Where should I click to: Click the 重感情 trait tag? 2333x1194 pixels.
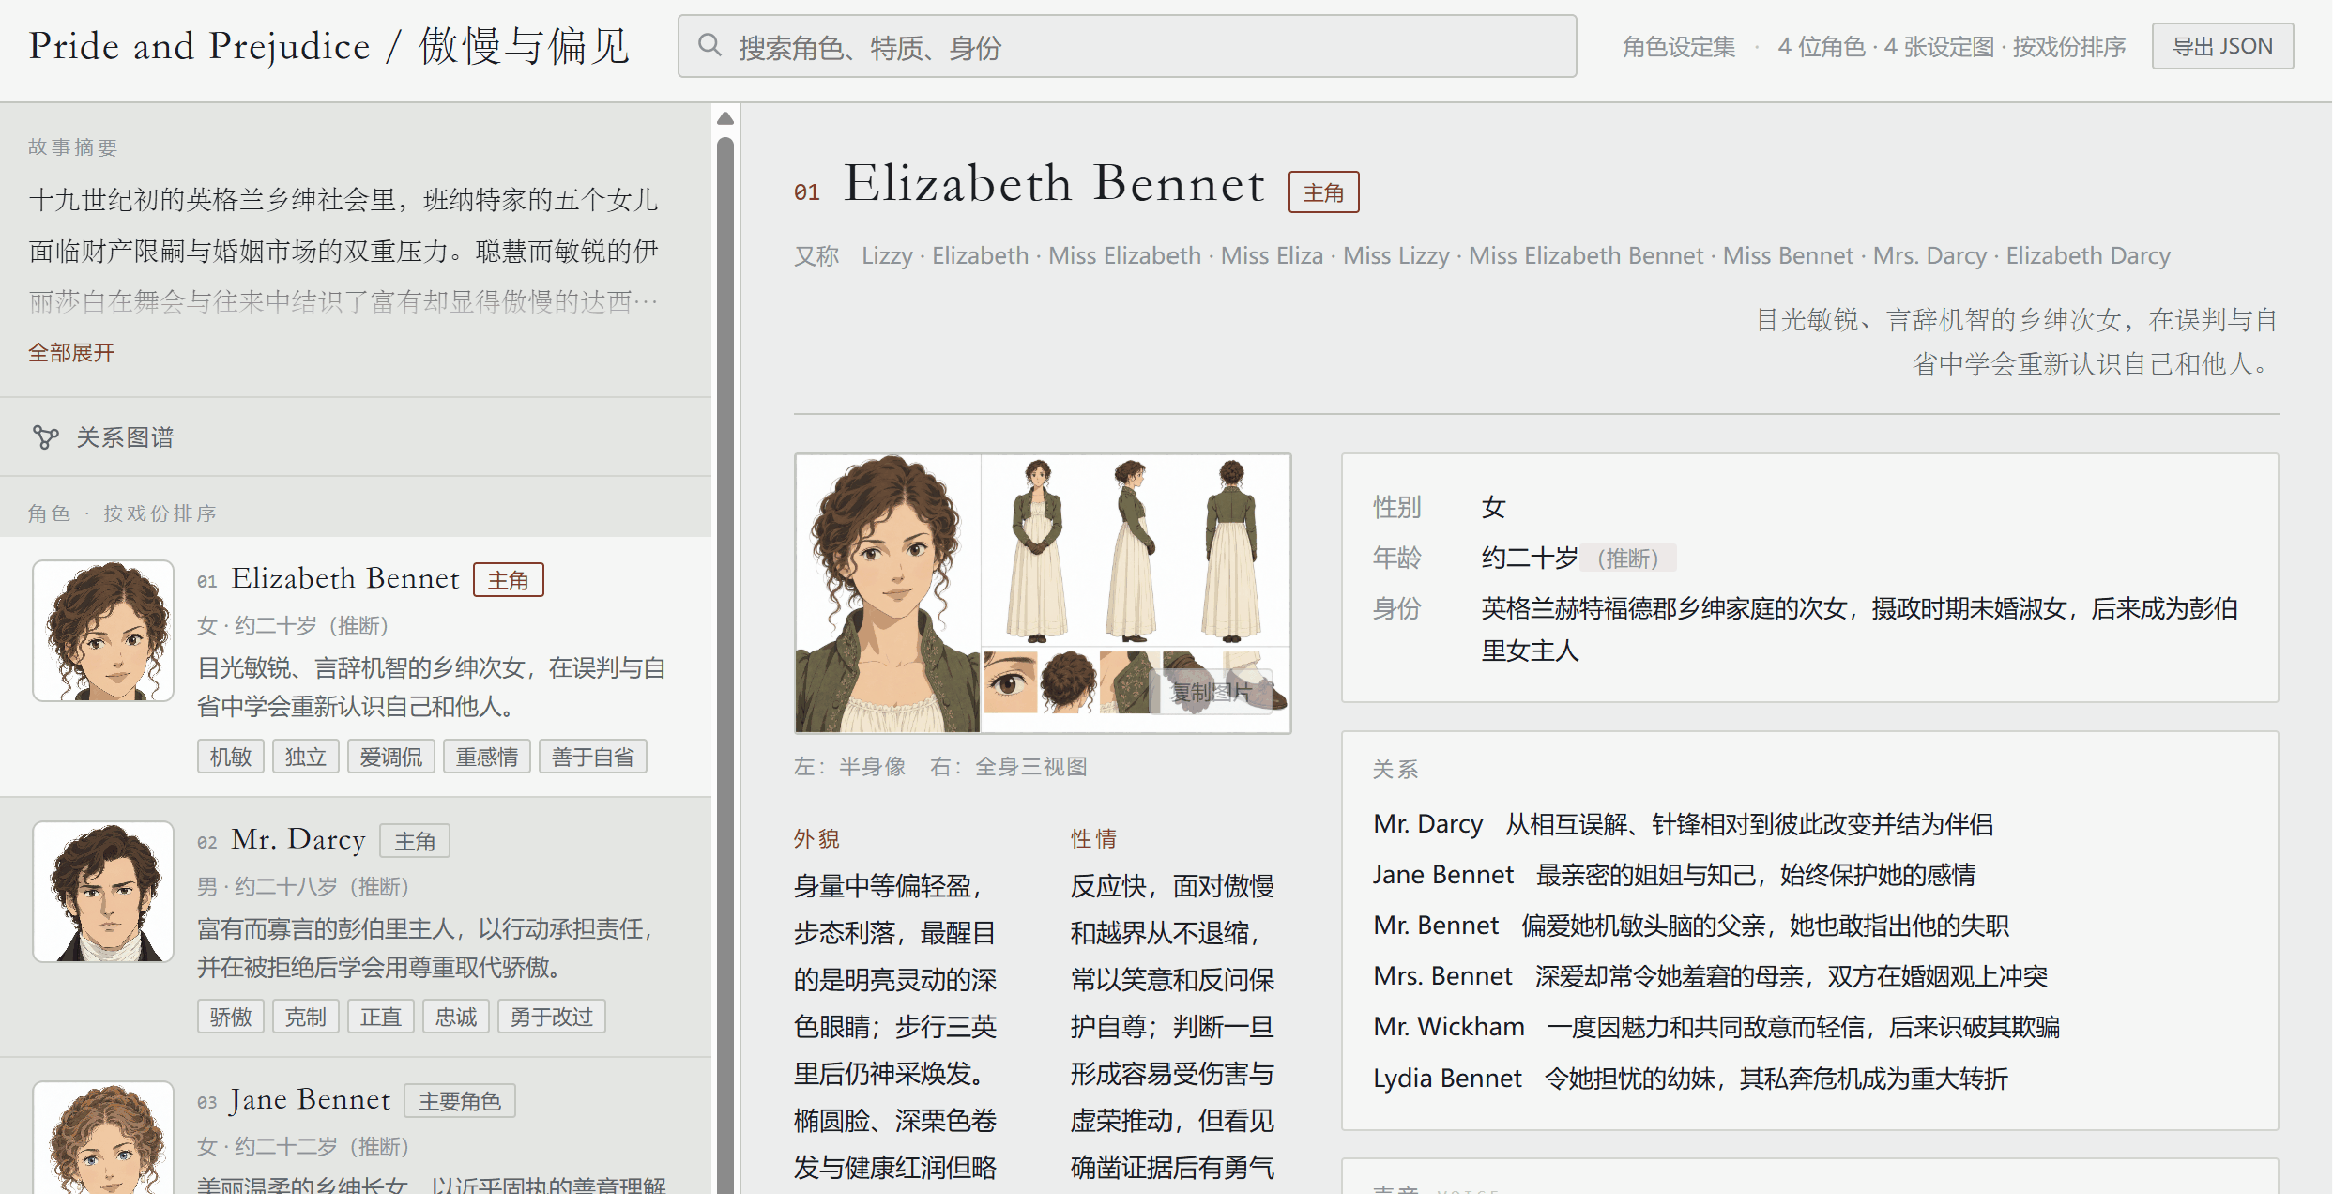click(487, 757)
